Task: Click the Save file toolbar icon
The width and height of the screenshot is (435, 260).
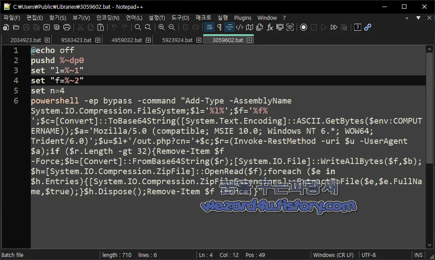Action: 26,27
